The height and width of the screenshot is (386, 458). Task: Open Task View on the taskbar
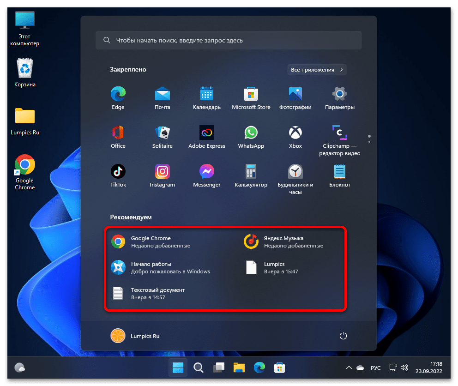coord(219,368)
